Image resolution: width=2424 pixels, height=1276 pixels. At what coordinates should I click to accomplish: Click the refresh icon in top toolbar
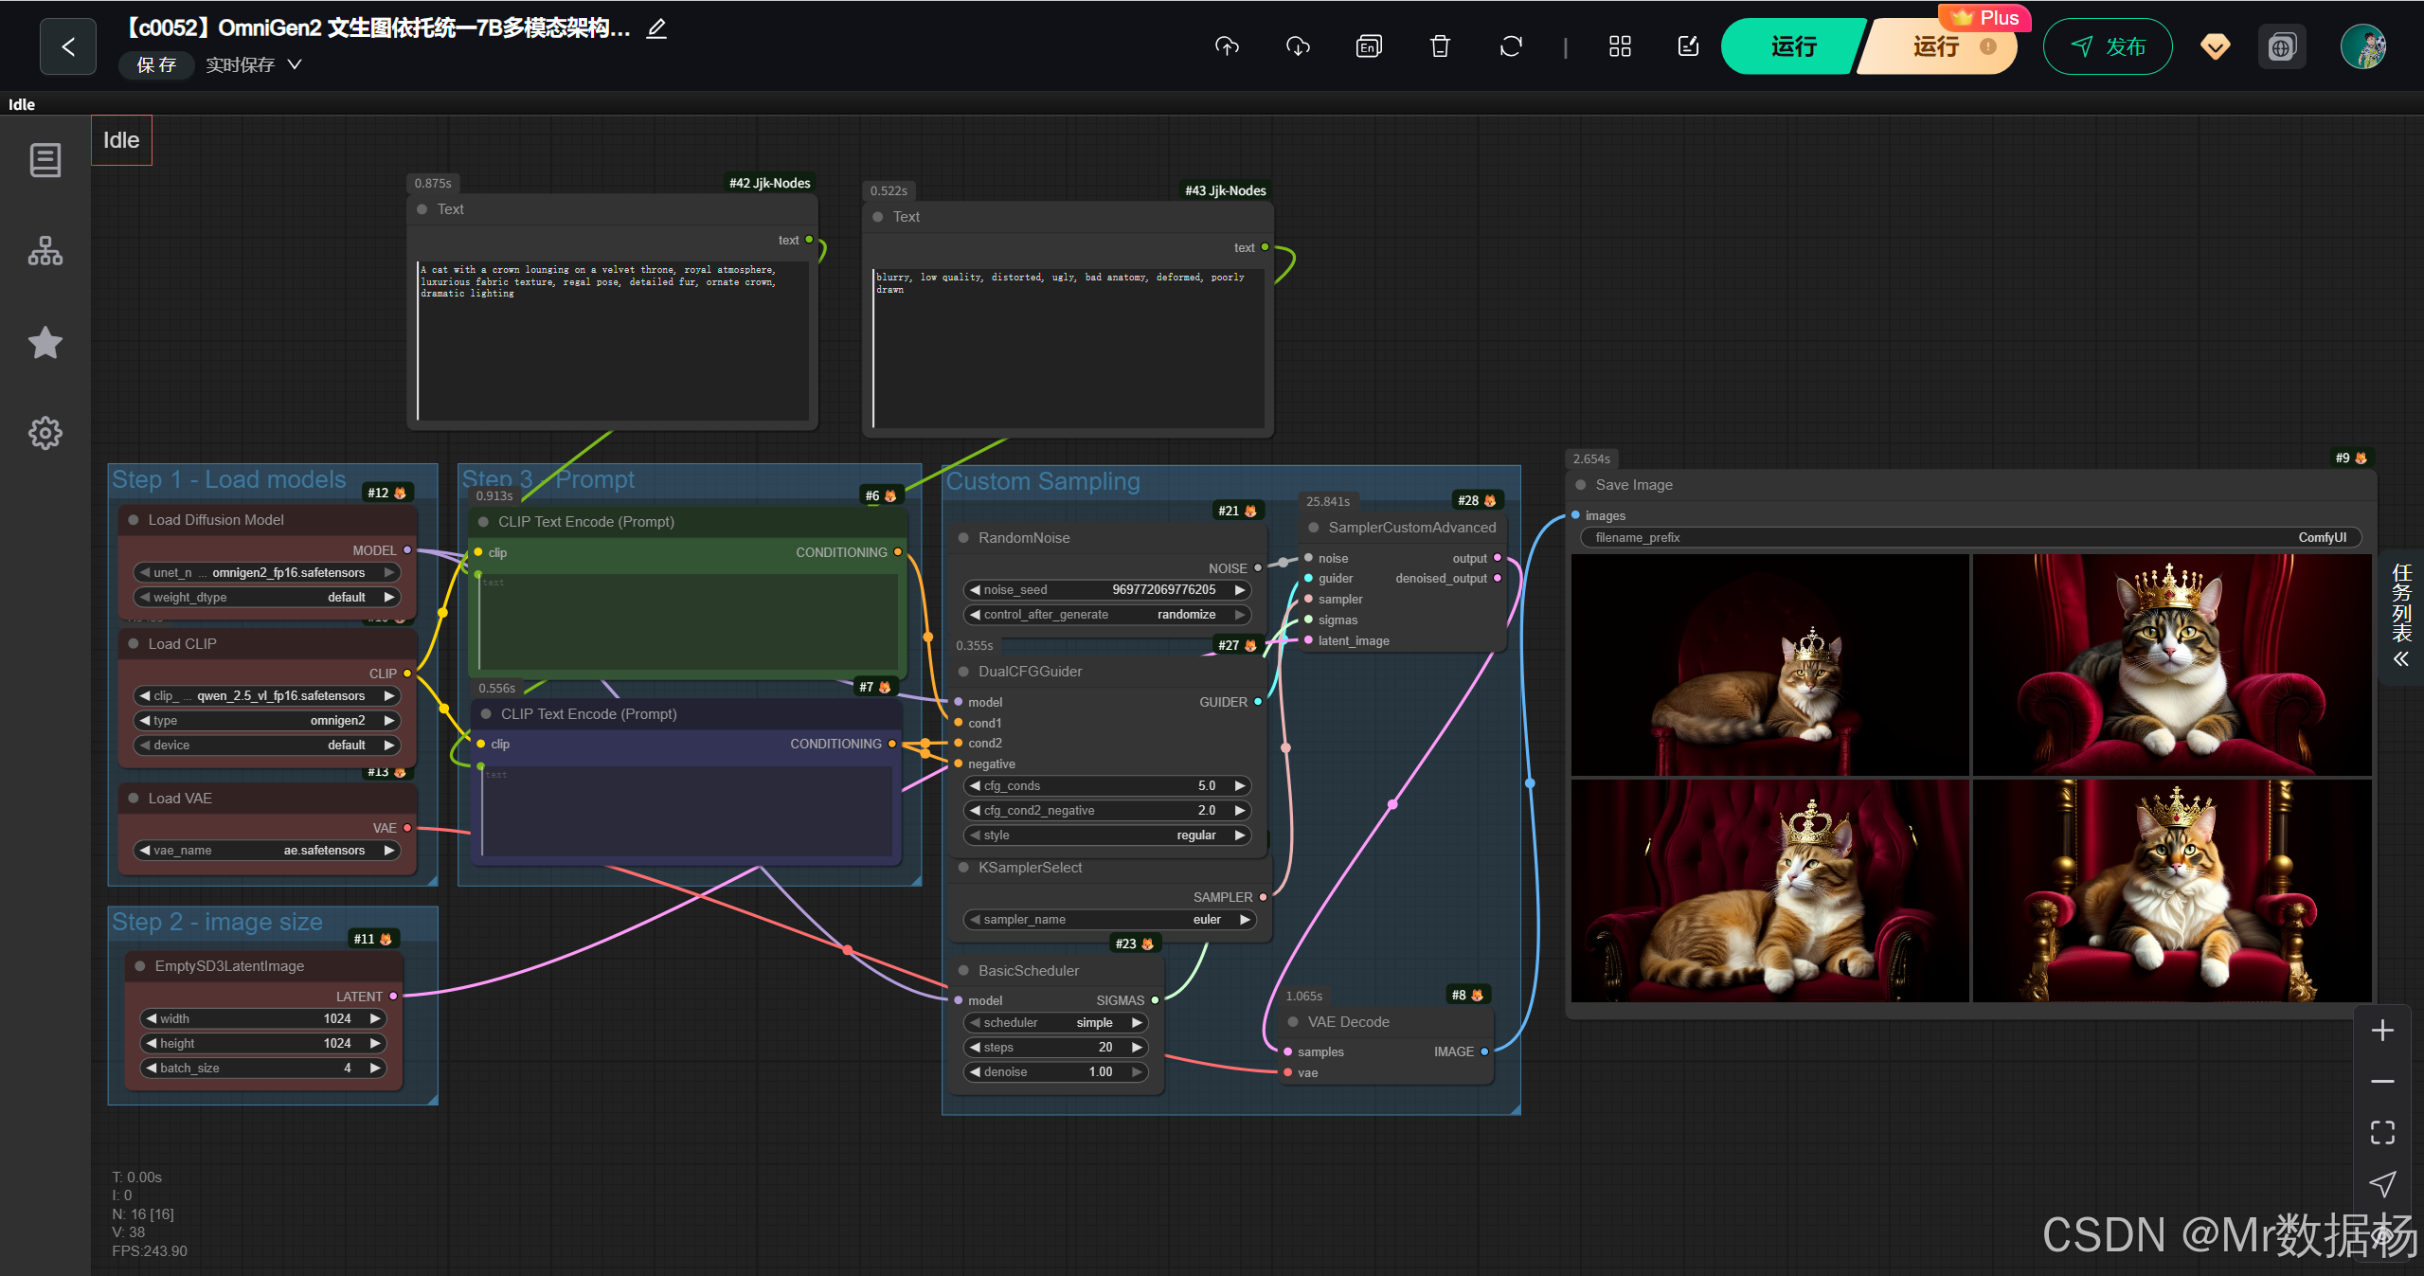click(1511, 46)
